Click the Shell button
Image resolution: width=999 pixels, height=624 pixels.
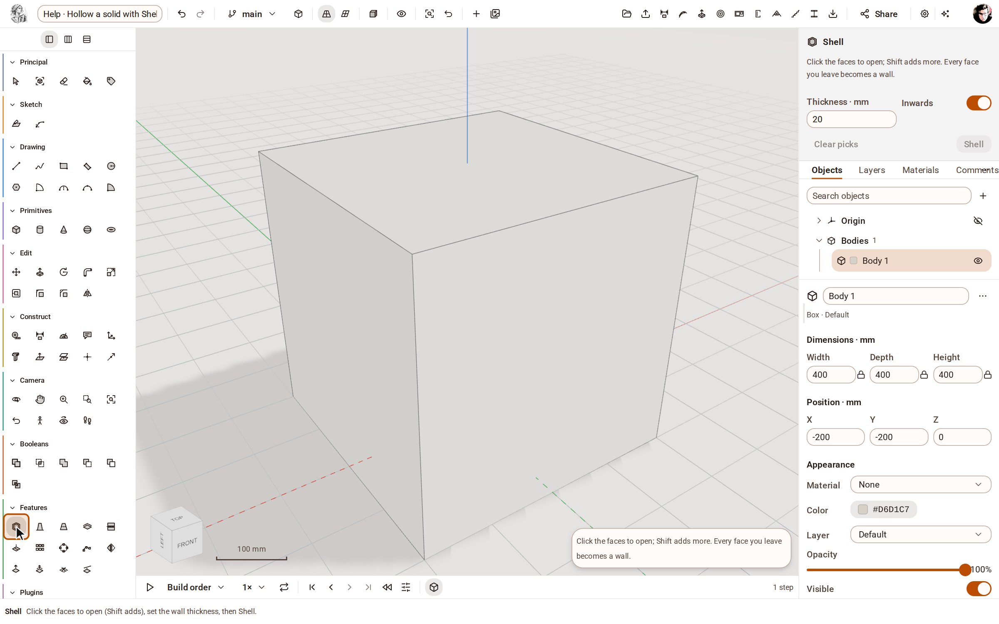[x=974, y=144]
